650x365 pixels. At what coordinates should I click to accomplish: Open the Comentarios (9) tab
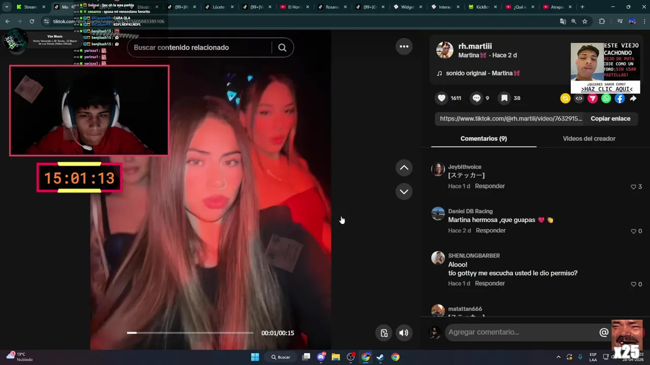483,138
